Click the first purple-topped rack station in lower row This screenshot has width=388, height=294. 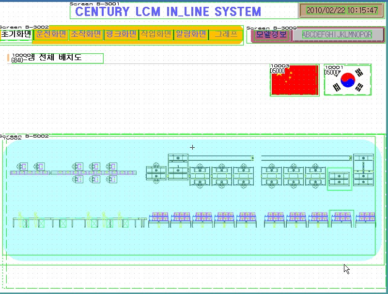[159, 219]
